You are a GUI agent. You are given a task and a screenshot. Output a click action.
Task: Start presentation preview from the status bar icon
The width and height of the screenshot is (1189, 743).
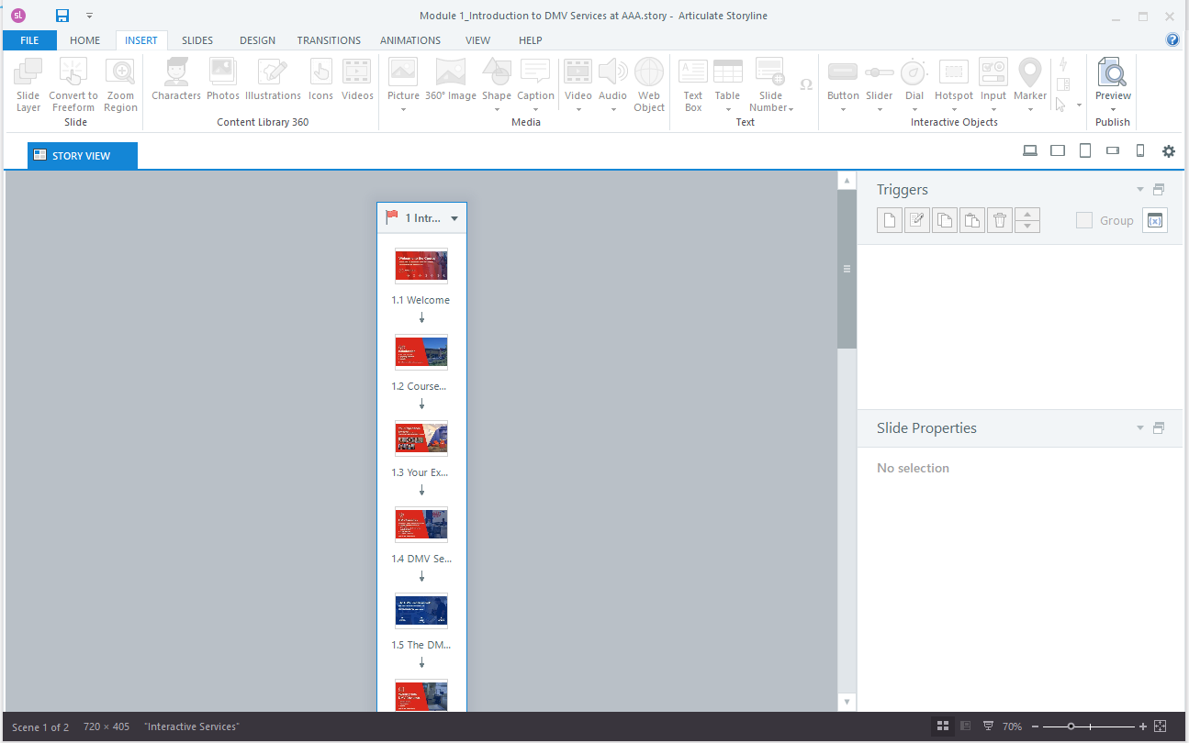(x=988, y=726)
